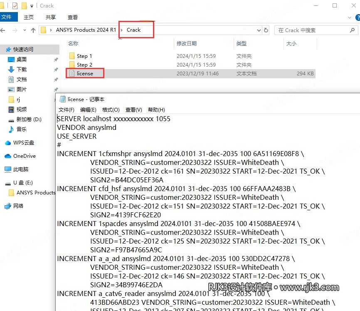Switch to the 查看 ribbon tab

73,17
